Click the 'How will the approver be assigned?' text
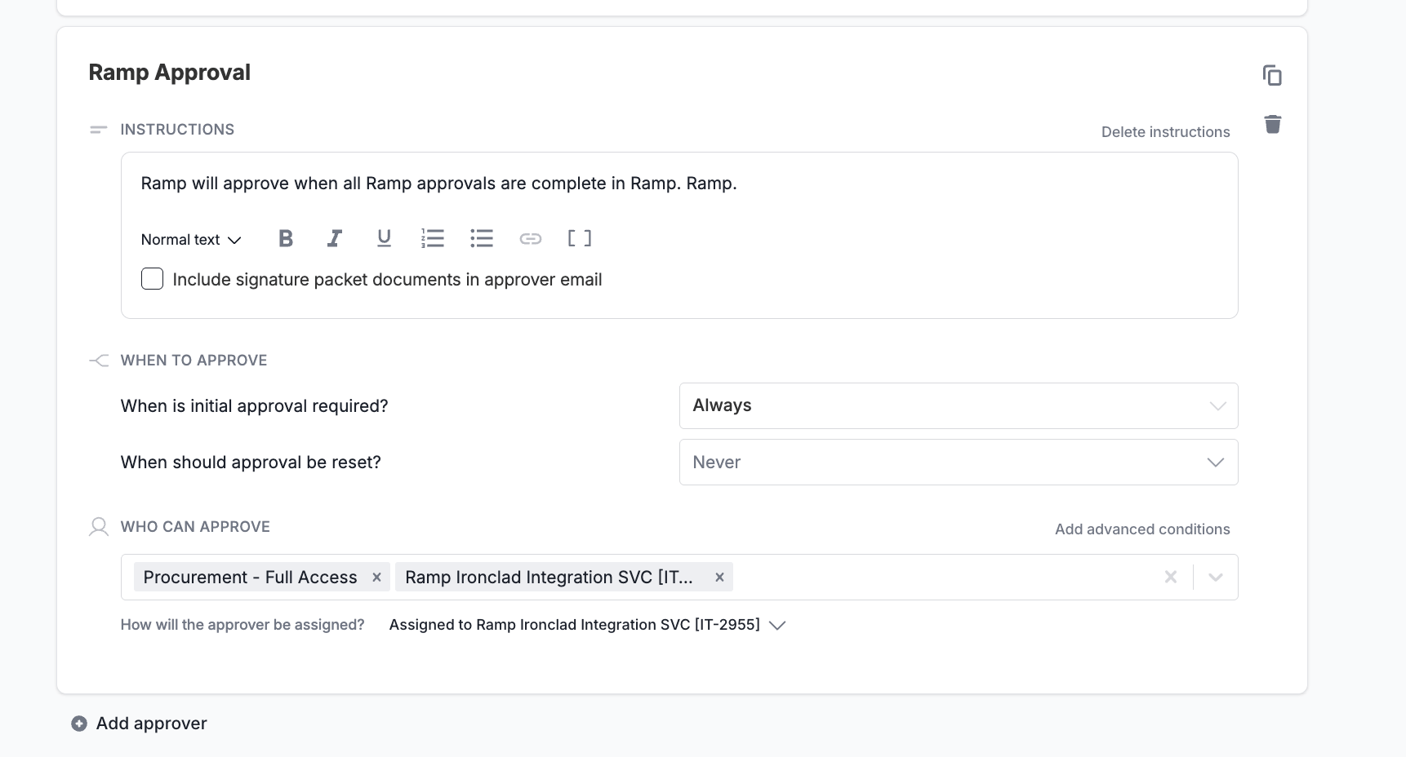1406x757 pixels. click(x=242, y=625)
